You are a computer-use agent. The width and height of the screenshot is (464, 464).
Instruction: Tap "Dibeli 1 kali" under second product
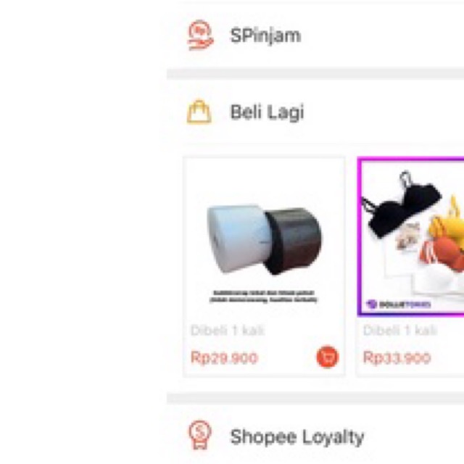[400, 330]
